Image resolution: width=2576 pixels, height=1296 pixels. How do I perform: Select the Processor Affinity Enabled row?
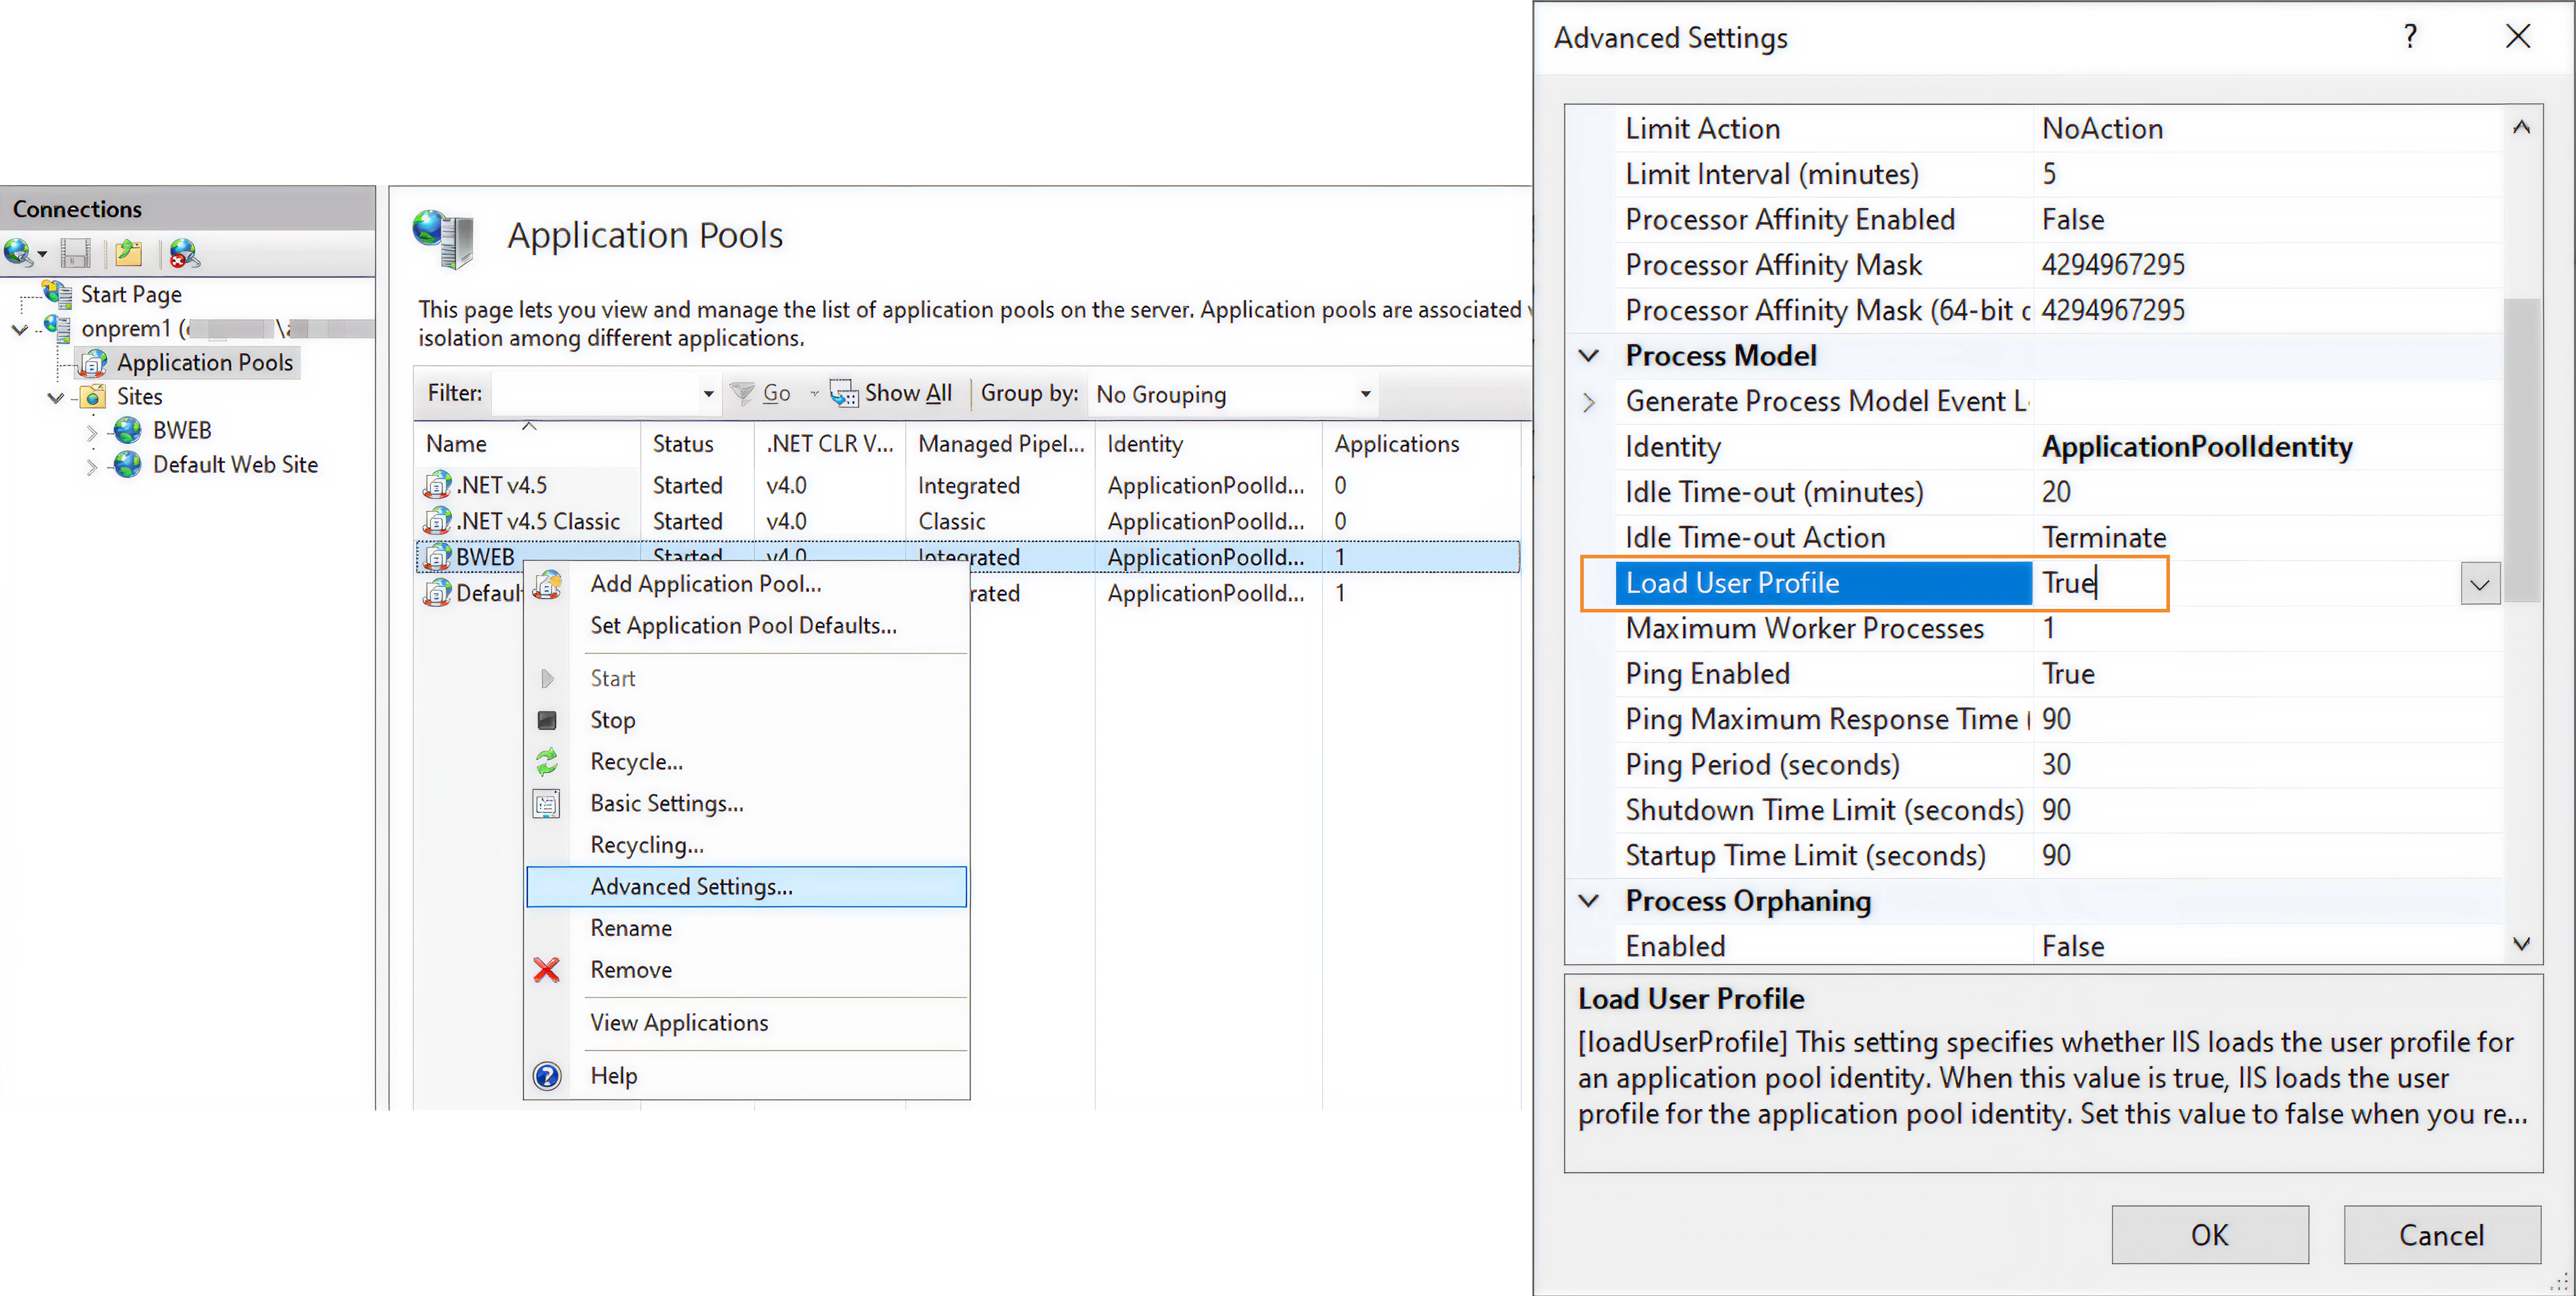point(2059,220)
